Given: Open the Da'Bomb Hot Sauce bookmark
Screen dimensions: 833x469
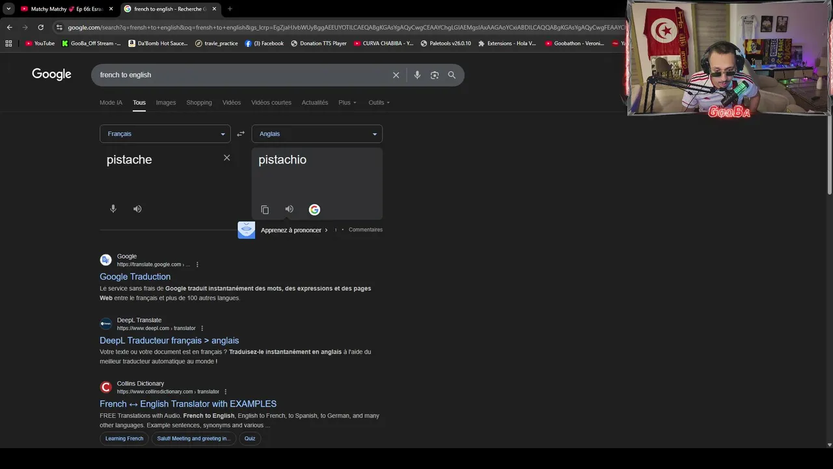Looking at the screenshot, I should pos(158,44).
